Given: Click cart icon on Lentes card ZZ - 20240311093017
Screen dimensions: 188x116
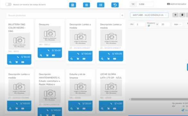Looking at the screenshot, I should 108,59.
